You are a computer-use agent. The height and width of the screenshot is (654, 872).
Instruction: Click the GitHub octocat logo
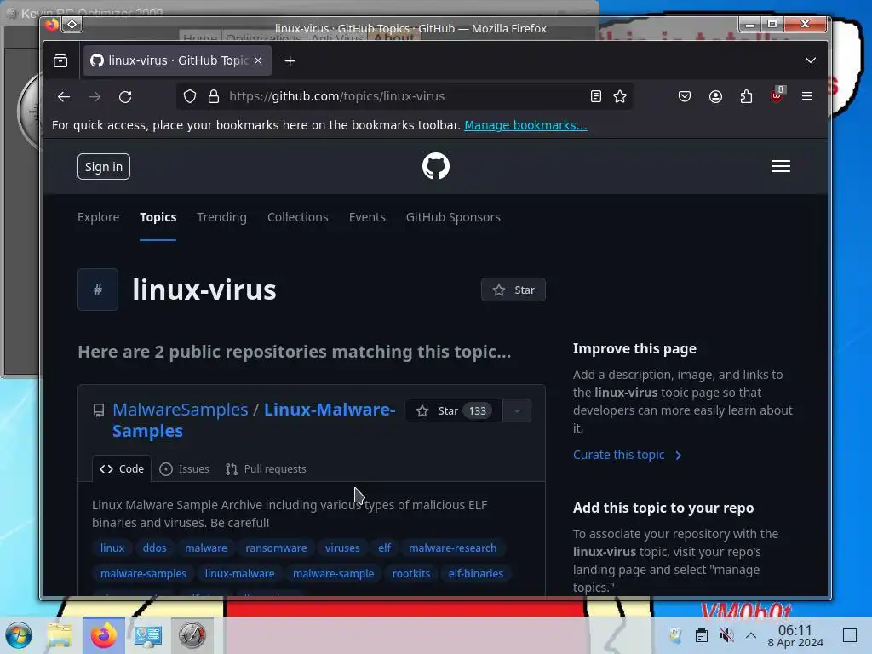[435, 166]
